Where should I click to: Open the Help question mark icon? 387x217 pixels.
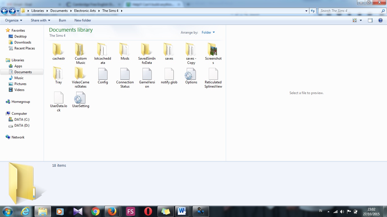pos(380,20)
